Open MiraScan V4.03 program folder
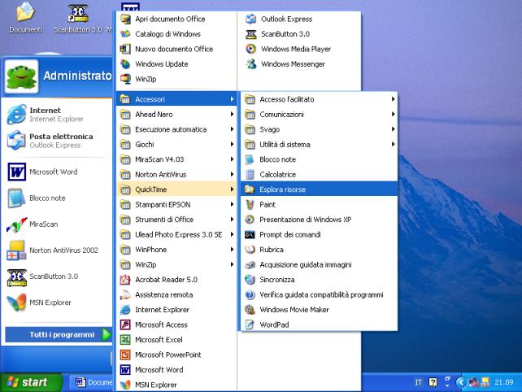The width and height of the screenshot is (522, 392). (176, 159)
